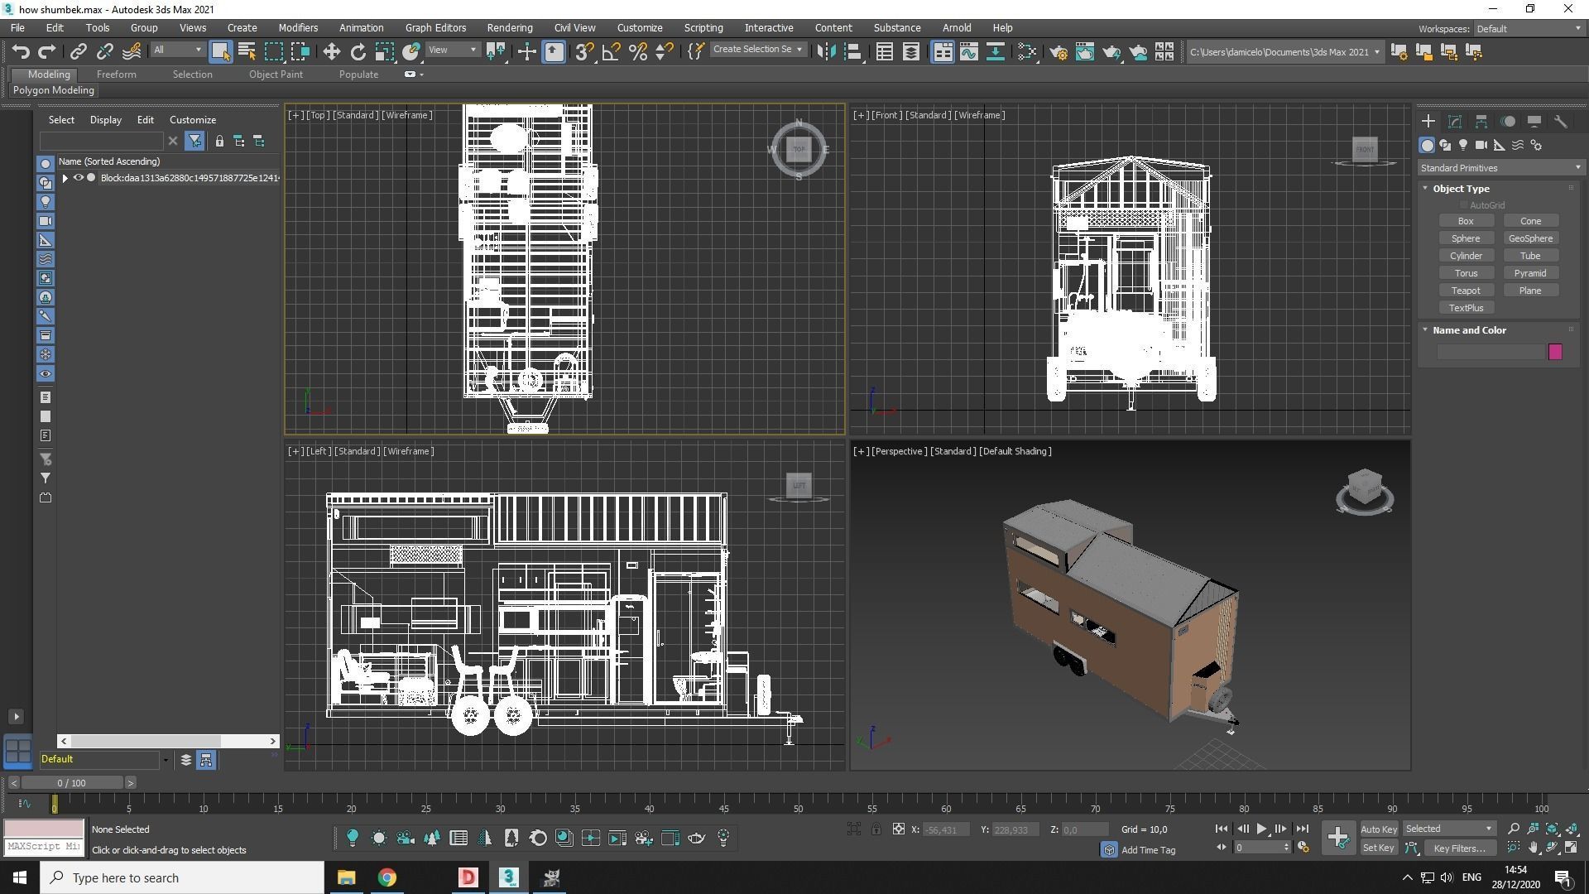Image resolution: width=1589 pixels, height=894 pixels.
Task: Open scene explorer Display menu
Action: tap(105, 120)
